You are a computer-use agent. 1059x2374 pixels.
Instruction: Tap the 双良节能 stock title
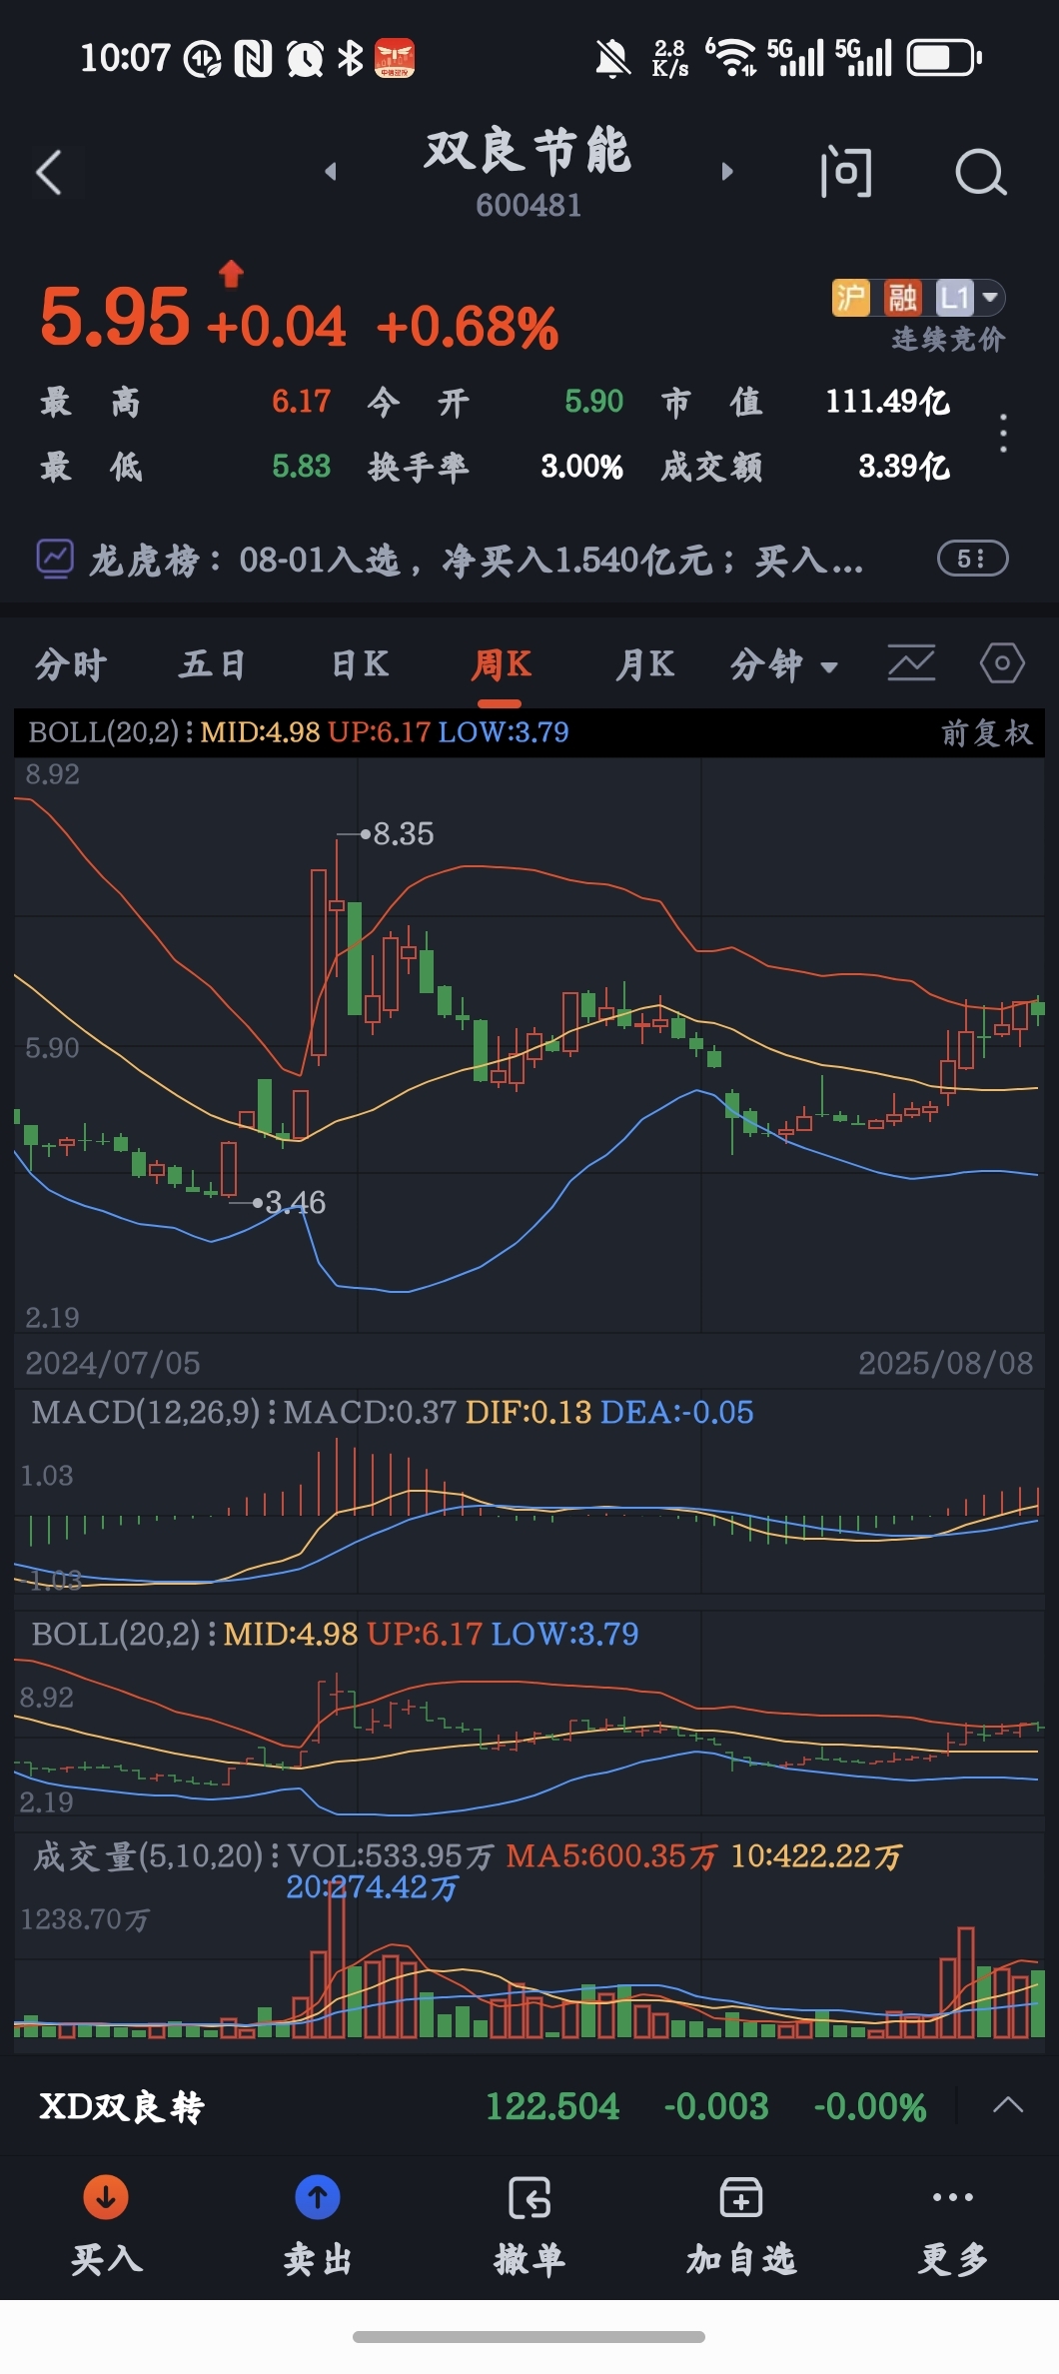pyautogui.click(x=528, y=152)
